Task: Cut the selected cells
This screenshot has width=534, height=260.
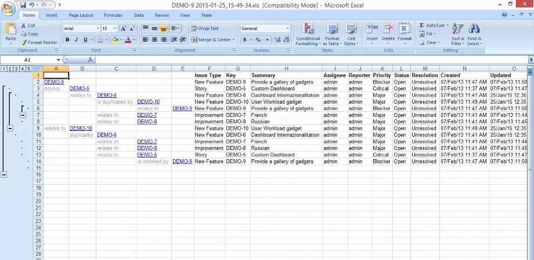Action: click(x=28, y=25)
